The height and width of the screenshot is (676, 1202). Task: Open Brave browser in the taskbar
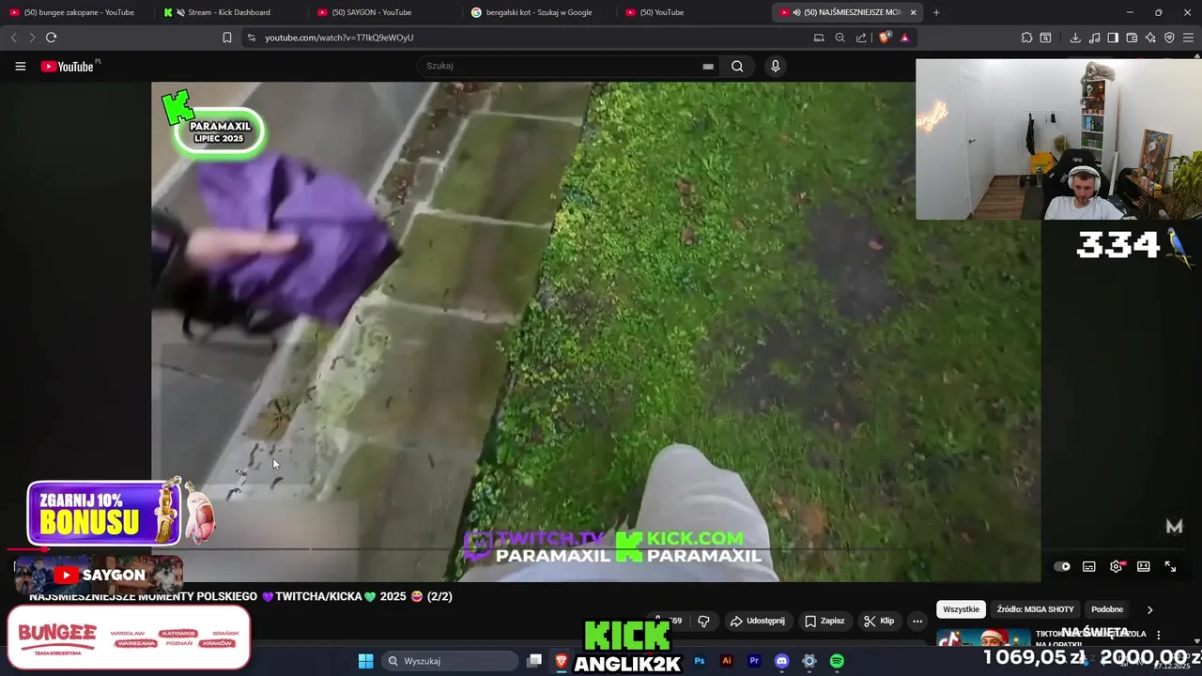pyautogui.click(x=562, y=661)
